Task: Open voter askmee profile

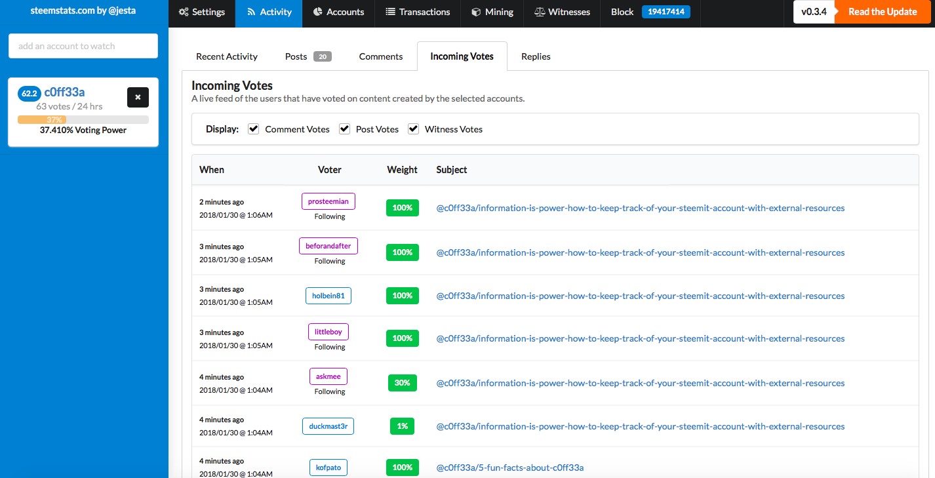Action: tap(328, 376)
